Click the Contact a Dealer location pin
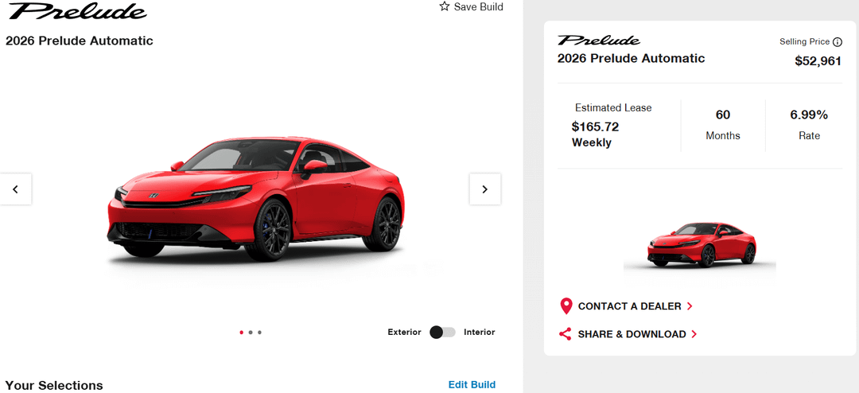 point(566,306)
